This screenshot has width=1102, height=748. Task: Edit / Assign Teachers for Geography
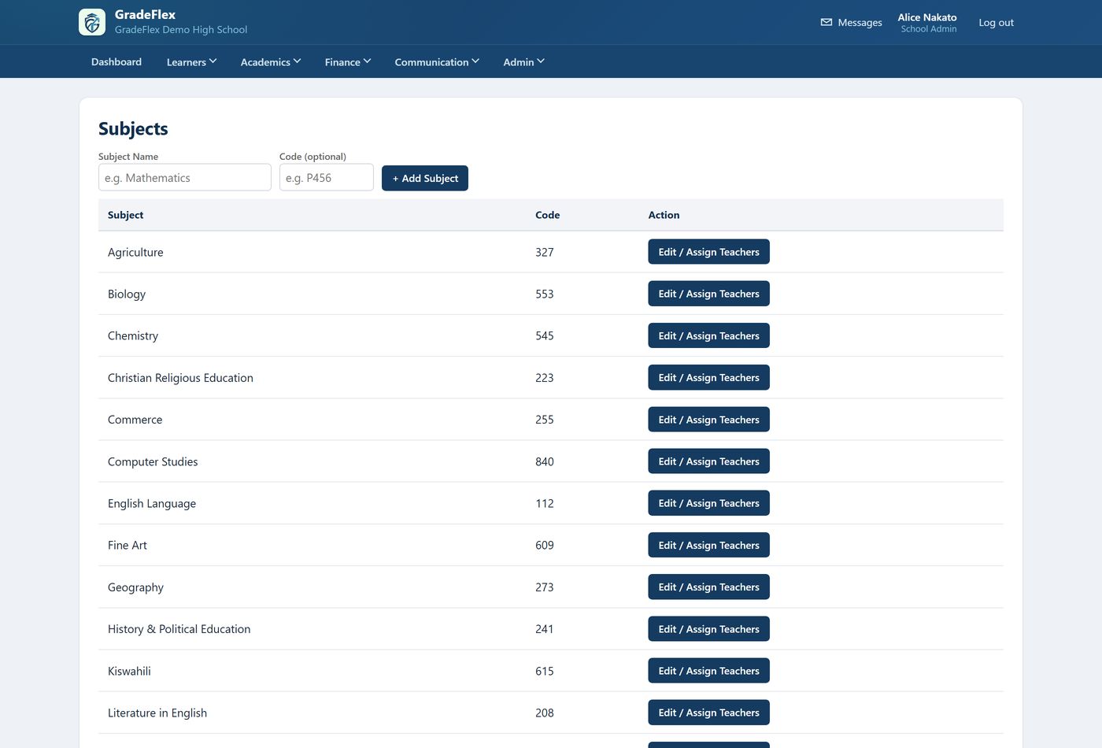coord(708,587)
